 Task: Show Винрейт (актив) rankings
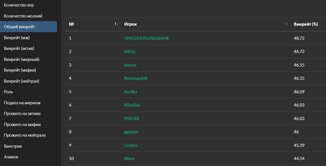tap(19, 48)
